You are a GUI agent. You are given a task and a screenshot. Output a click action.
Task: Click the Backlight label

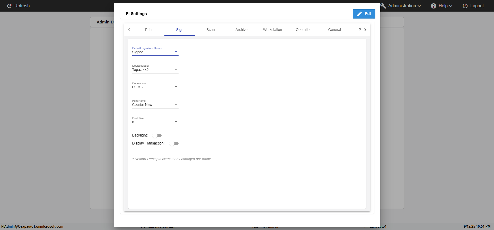[x=140, y=135]
